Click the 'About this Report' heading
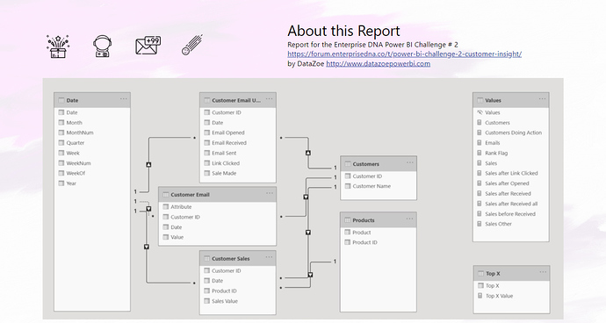The height and width of the screenshot is (323, 606). click(343, 31)
